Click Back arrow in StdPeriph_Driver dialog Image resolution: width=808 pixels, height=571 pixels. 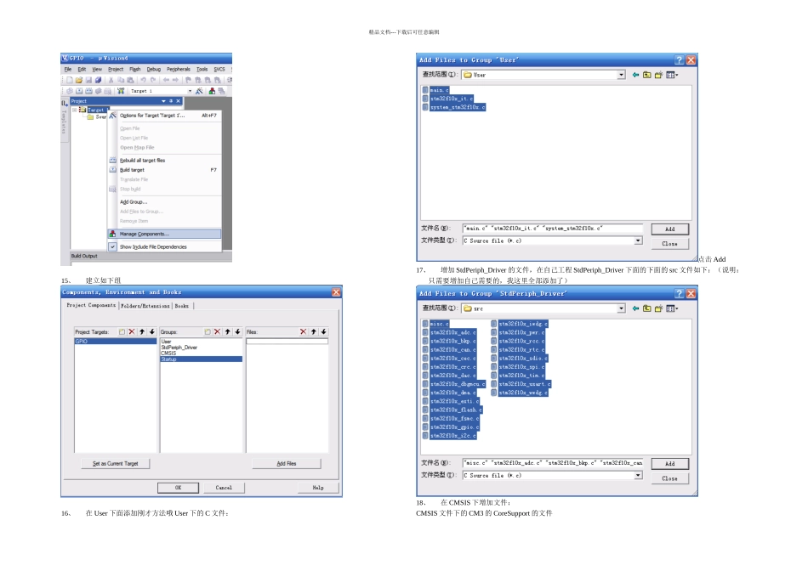(636, 309)
